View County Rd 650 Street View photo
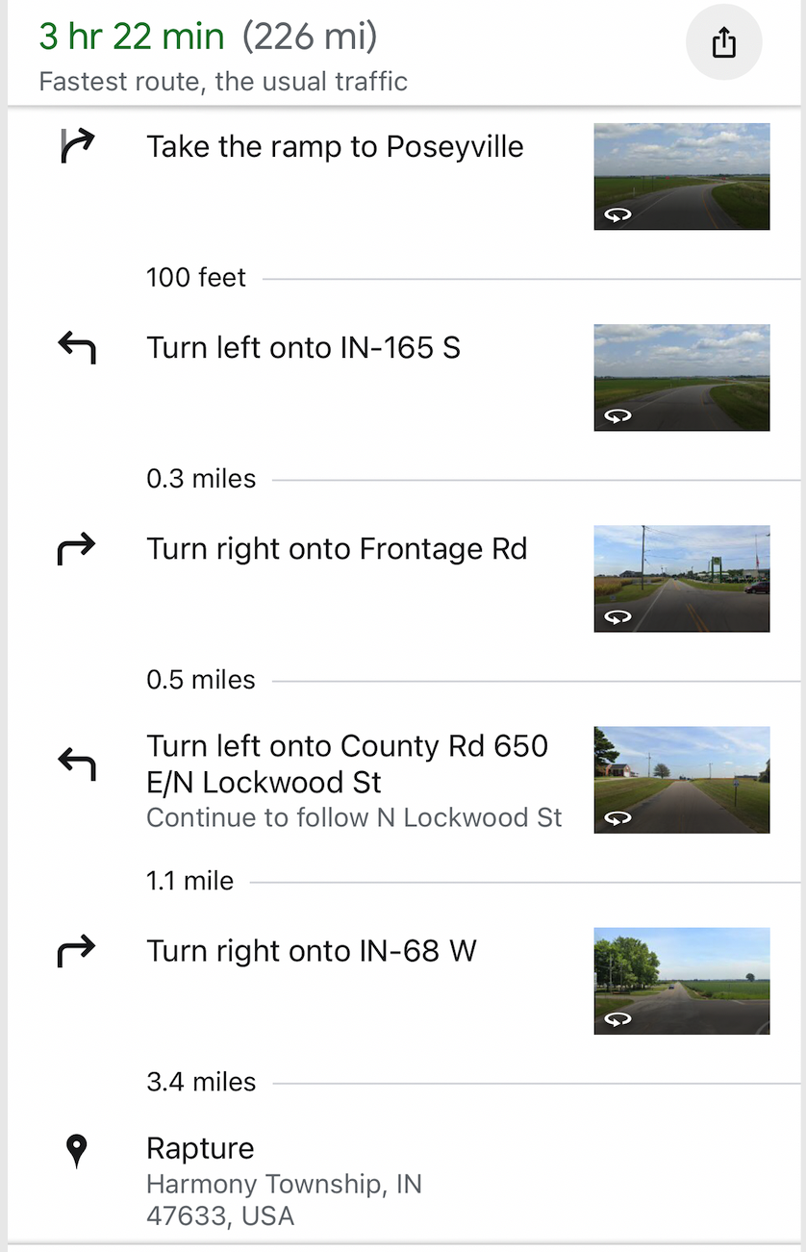This screenshot has height=1252, width=806. (681, 779)
